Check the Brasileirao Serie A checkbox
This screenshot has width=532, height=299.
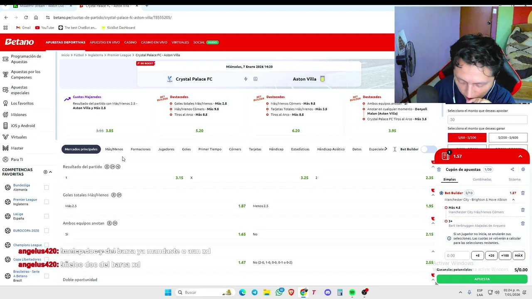(47, 276)
